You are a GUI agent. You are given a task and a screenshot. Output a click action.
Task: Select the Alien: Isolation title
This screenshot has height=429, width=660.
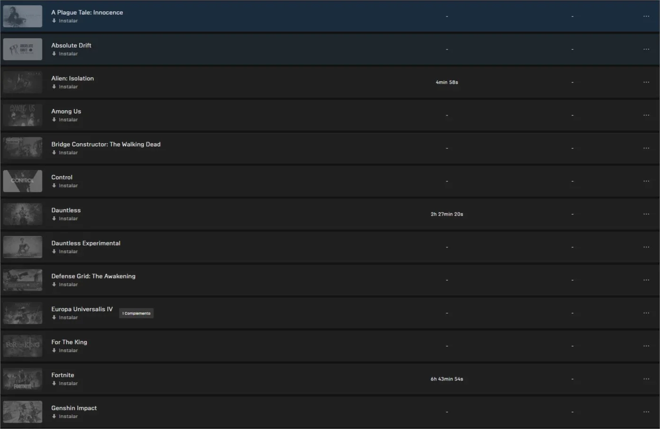pyautogui.click(x=73, y=78)
